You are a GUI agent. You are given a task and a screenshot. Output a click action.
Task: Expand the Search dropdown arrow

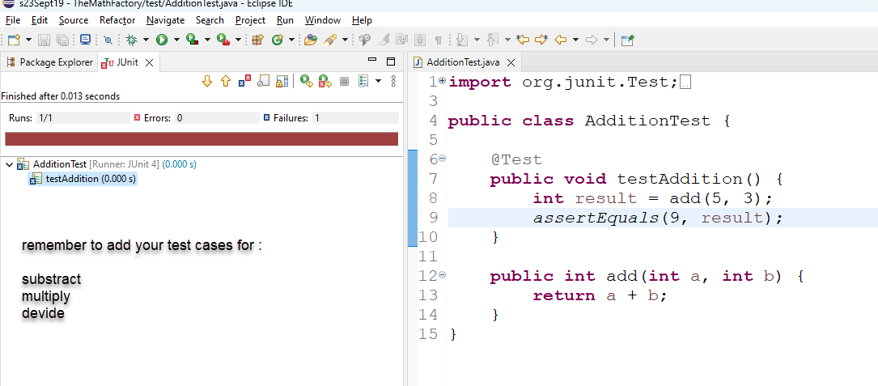coord(345,40)
